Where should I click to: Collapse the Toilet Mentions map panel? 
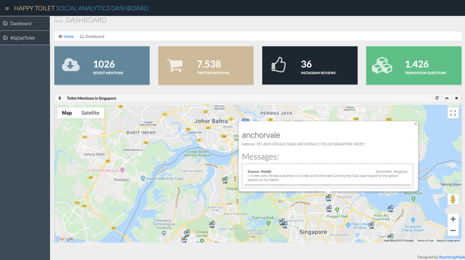tap(447, 98)
